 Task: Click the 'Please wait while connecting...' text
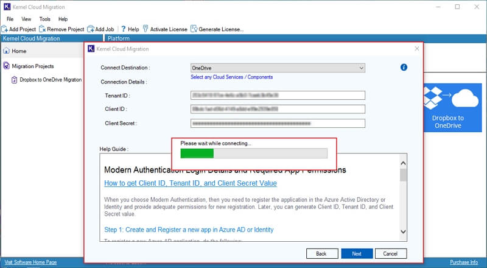click(x=216, y=143)
